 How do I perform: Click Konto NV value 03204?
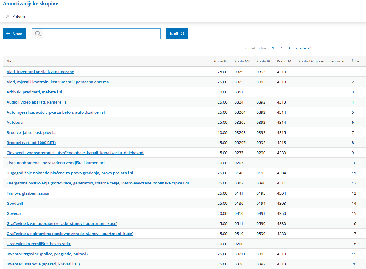pyautogui.click(x=240, y=112)
